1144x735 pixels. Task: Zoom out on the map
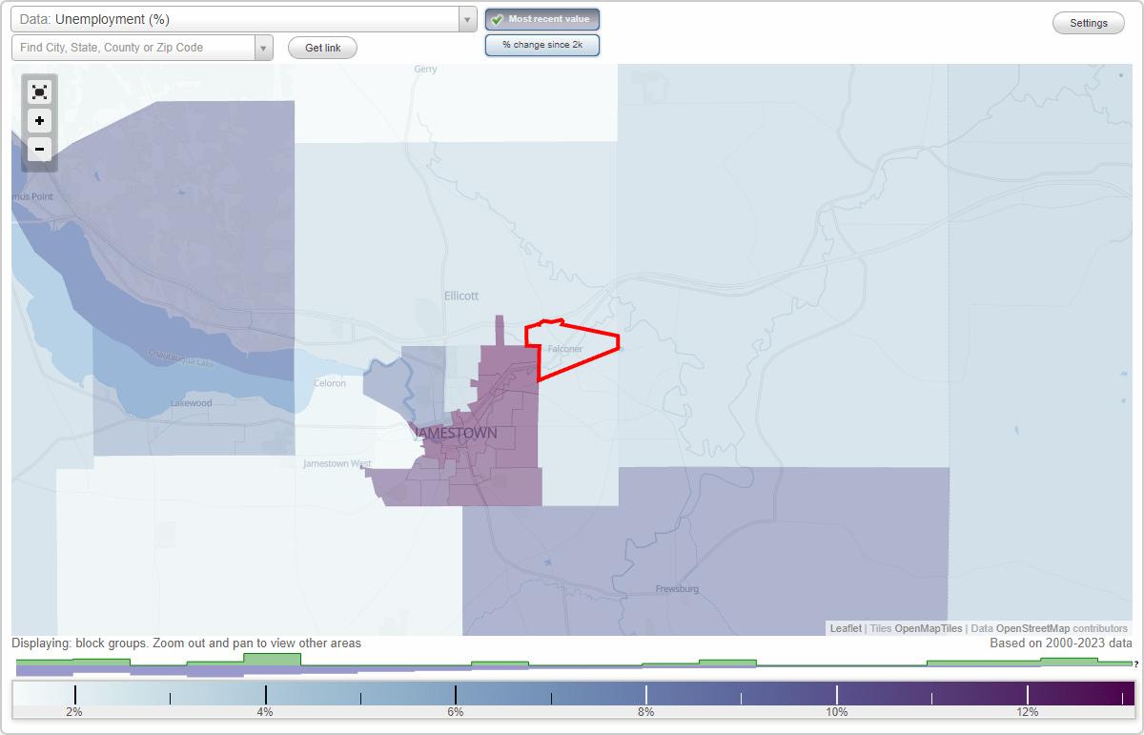(39, 150)
